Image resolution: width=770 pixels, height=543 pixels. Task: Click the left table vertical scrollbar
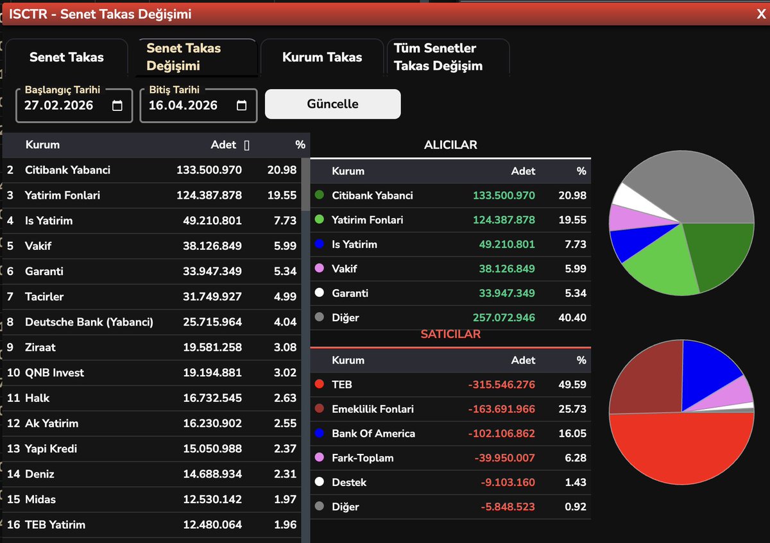point(305,185)
